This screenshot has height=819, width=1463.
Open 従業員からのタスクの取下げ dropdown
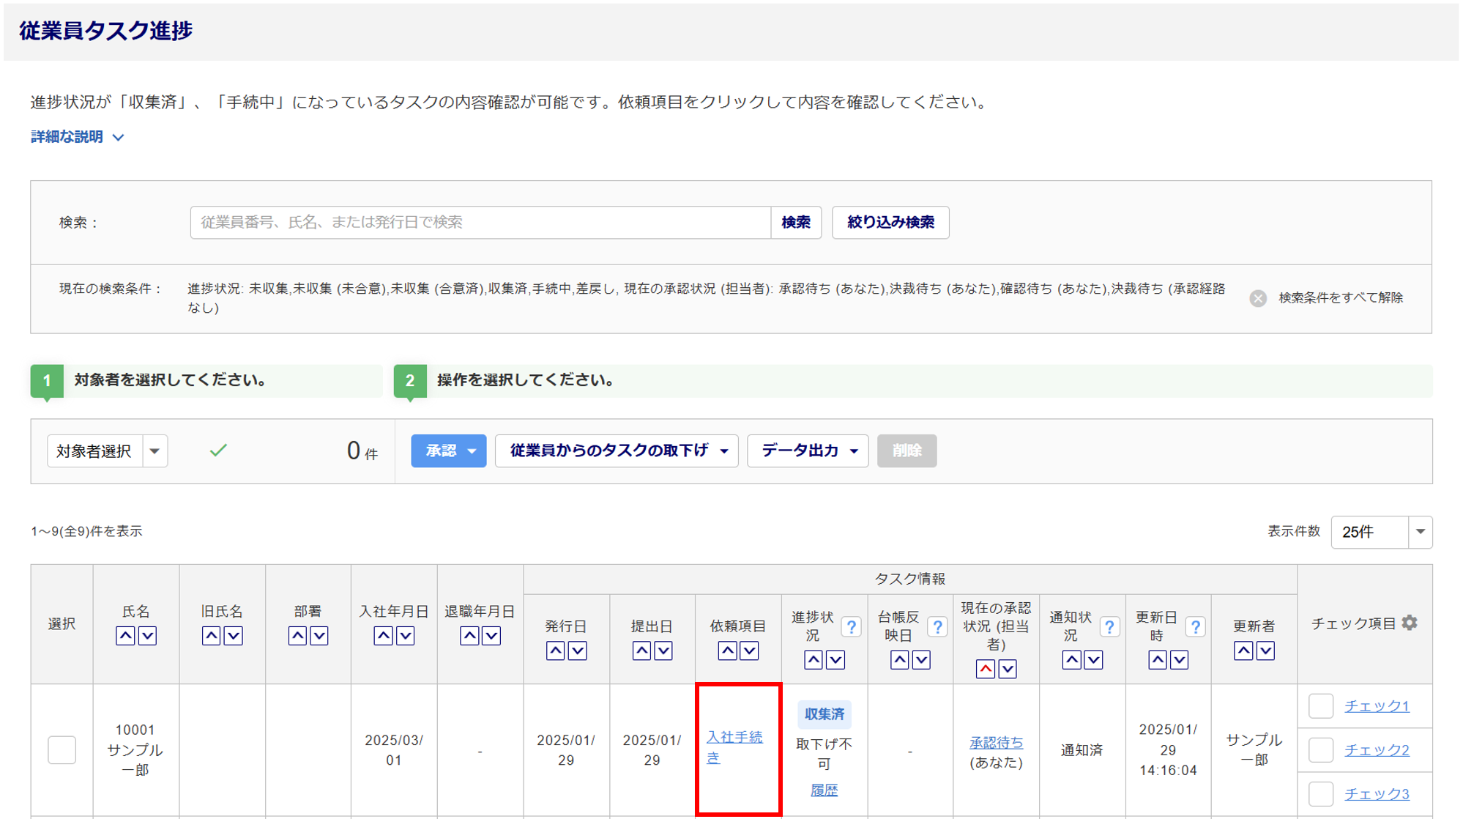[617, 451]
